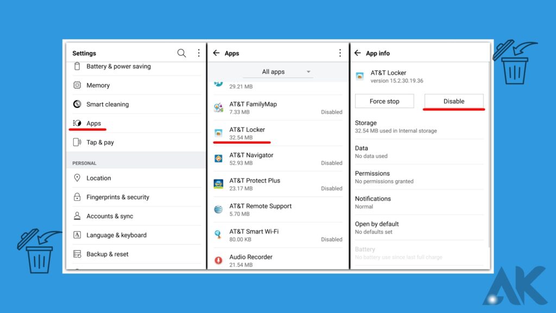Disable the AT&T Locker app
This screenshot has width=556, height=313.
click(x=454, y=101)
